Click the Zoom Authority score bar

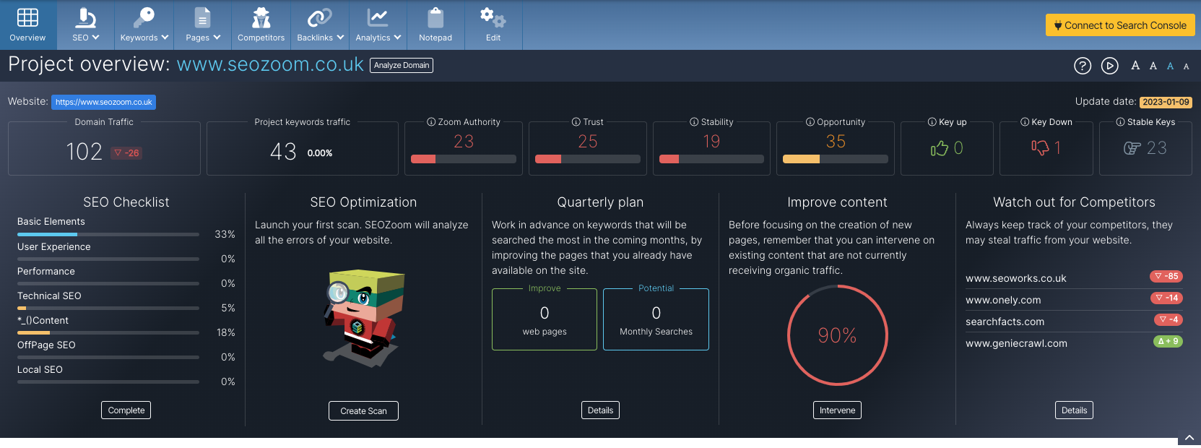click(464, 159)
